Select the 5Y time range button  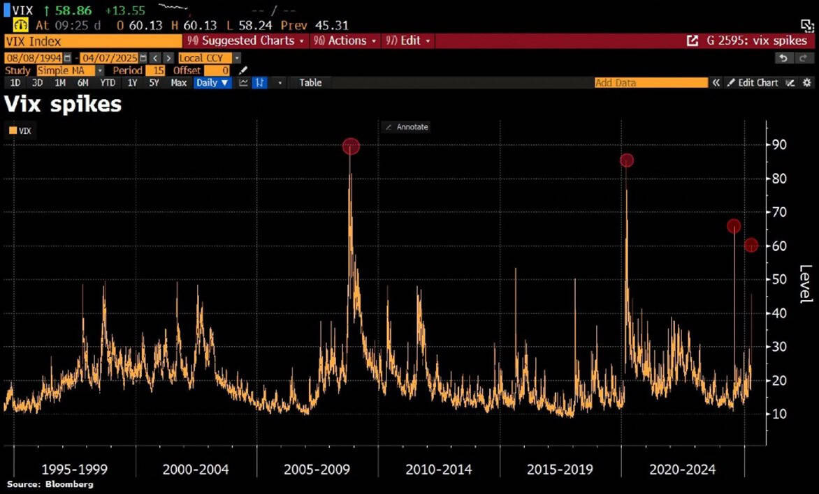pos(154,82)
